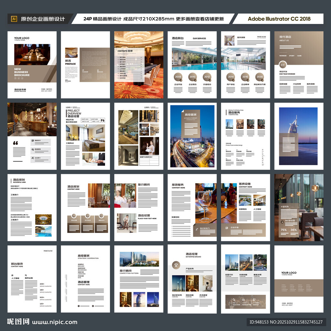Click the 高级管家 panel over the city night photo
Screen dimensions: 331x331
pyautogui.click(x=191, y=124)
